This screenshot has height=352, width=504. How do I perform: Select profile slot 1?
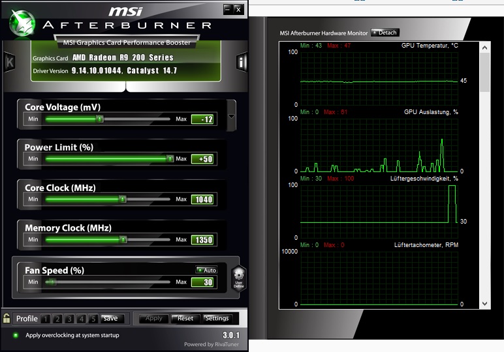click(x=46, y=319)
